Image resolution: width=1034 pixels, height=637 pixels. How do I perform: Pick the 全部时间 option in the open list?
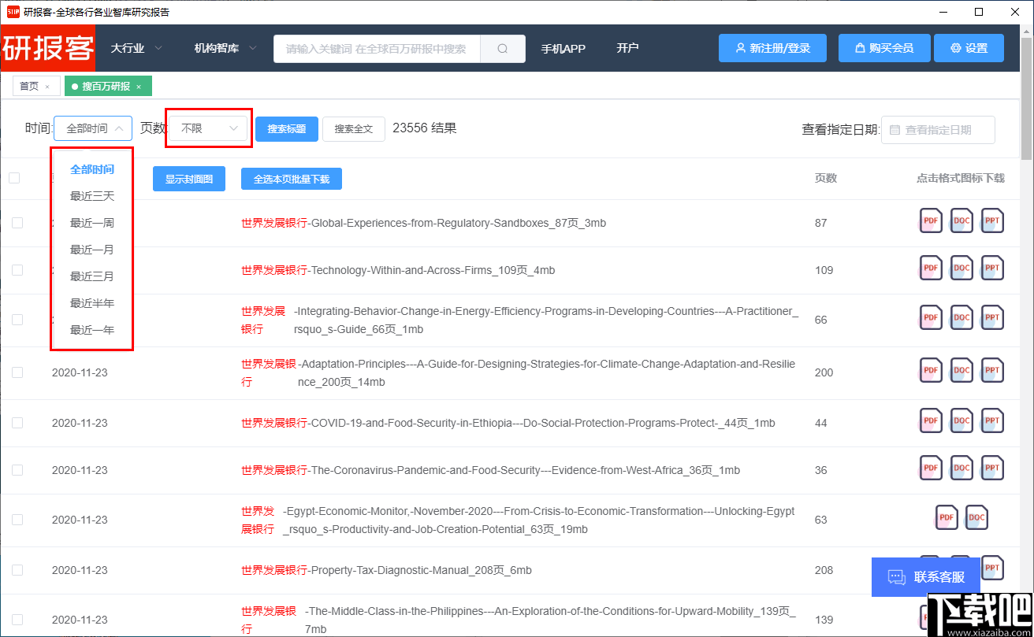click(92, 169)
